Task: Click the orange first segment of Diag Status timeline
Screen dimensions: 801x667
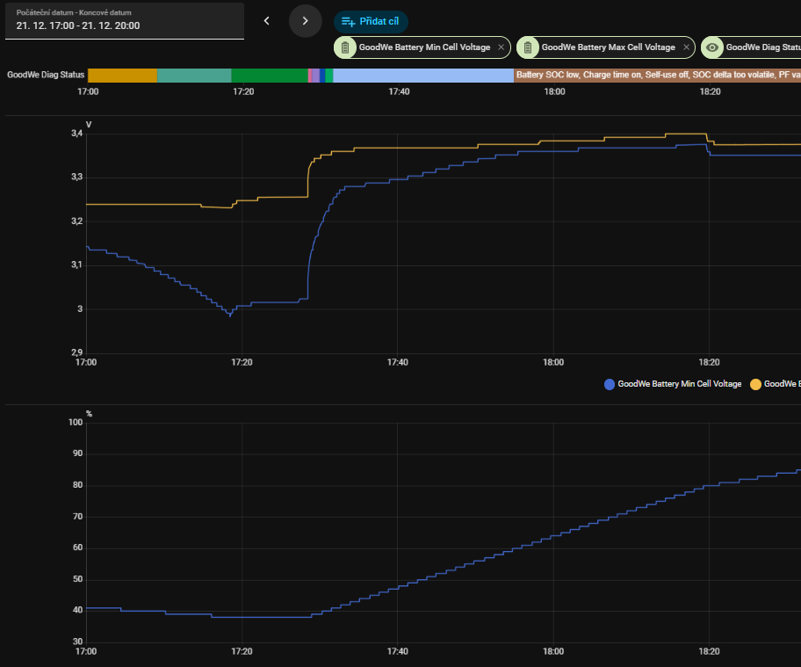Action: tap(122, 76)
